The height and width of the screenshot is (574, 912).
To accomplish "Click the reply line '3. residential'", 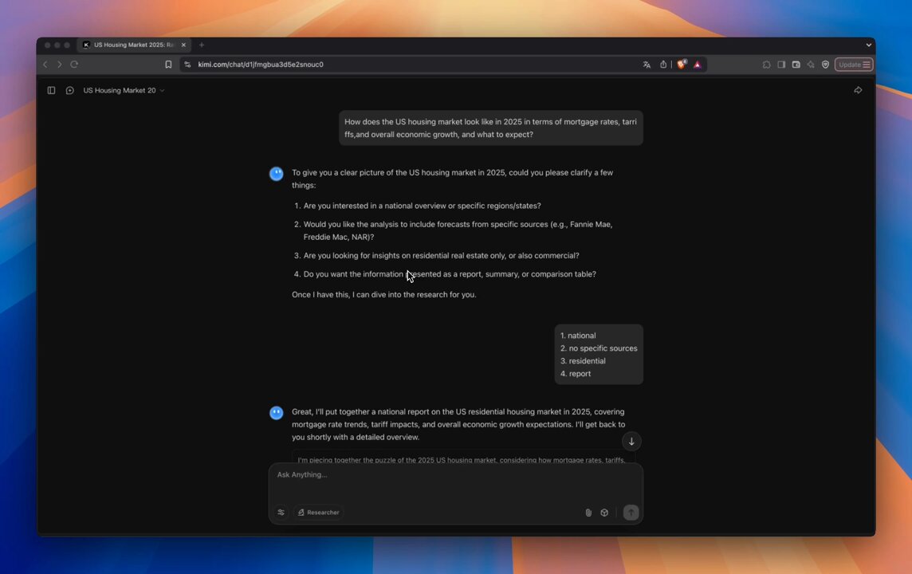I will [x=583, y=361].
